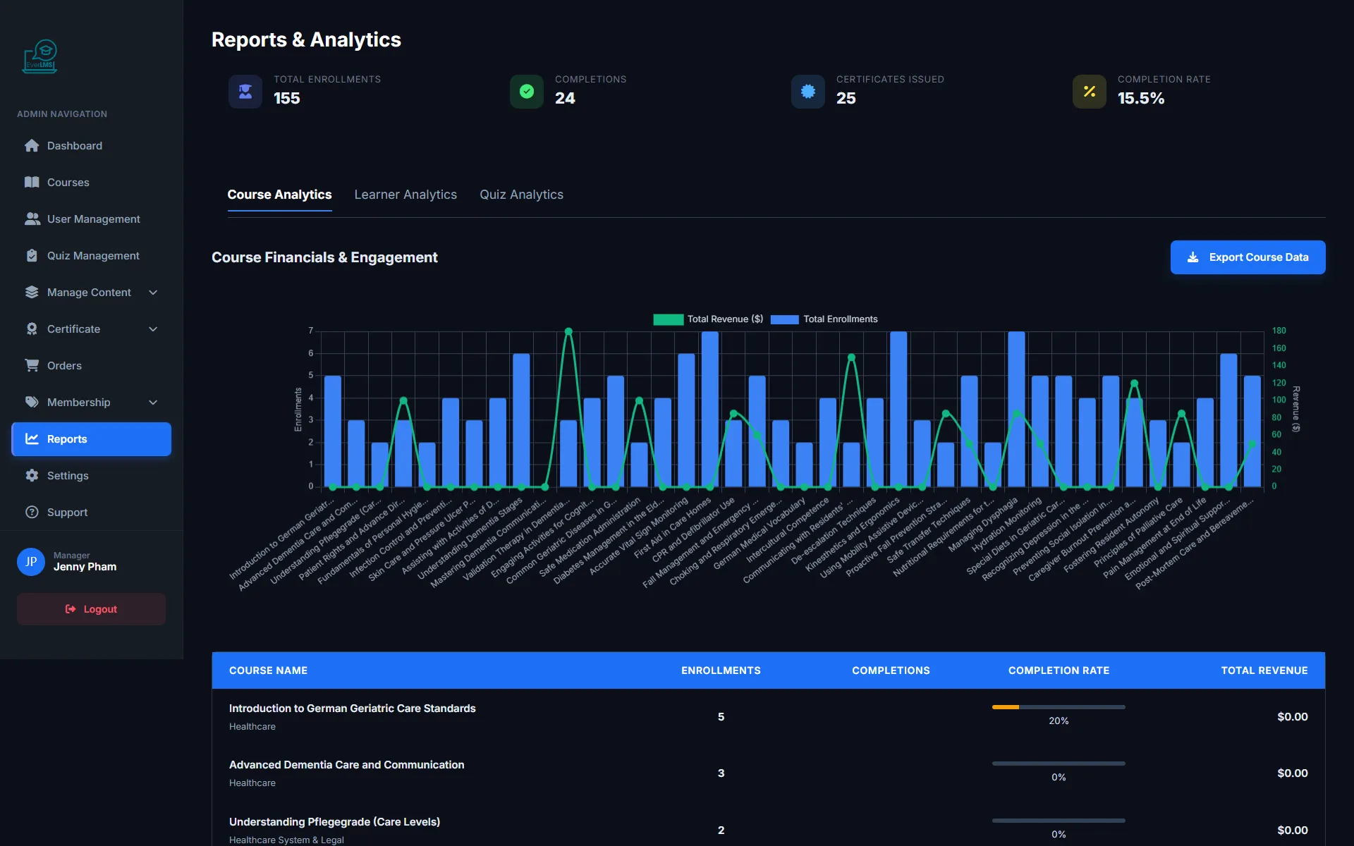Toggle Total Revenue legend swatch
This screenshot has width=1354, height=846.
coord(668,319)
